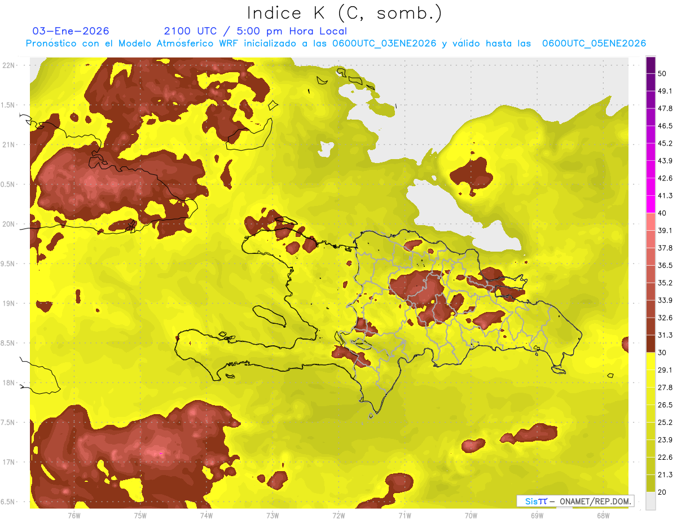Click the "17N" latitude label
This screenshot has width=677, height=523.
(10, 462)
